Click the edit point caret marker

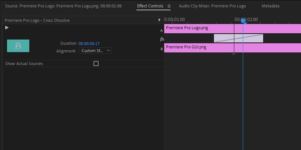234,54
